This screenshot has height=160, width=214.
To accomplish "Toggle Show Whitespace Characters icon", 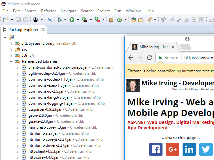I will [x=201, y=20].
